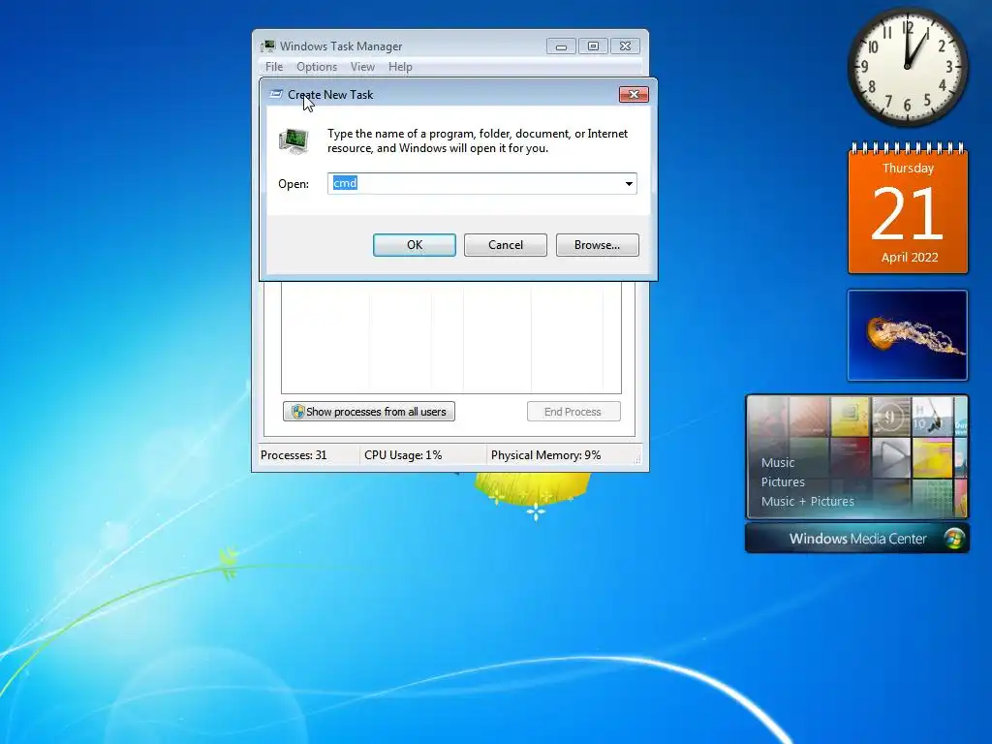This screenshot has width=992, height=744.
Task: Select Music in Media Center gadget
Action: (778, 462)
